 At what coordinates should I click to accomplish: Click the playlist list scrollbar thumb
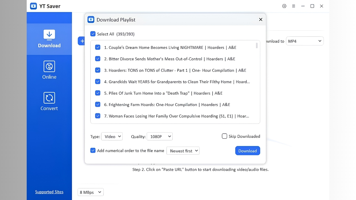point(257,45)
